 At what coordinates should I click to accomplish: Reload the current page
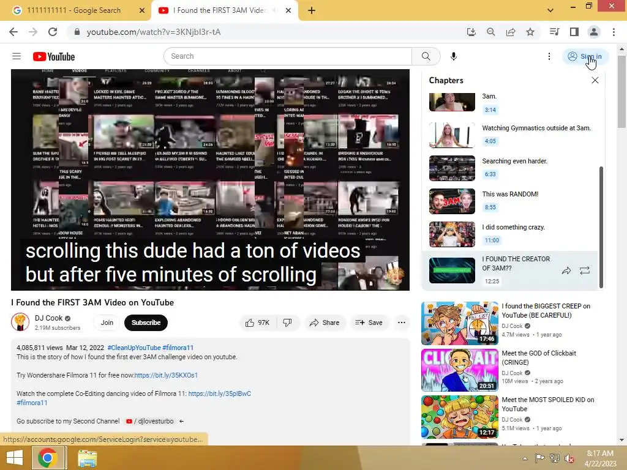click(53, 32)
